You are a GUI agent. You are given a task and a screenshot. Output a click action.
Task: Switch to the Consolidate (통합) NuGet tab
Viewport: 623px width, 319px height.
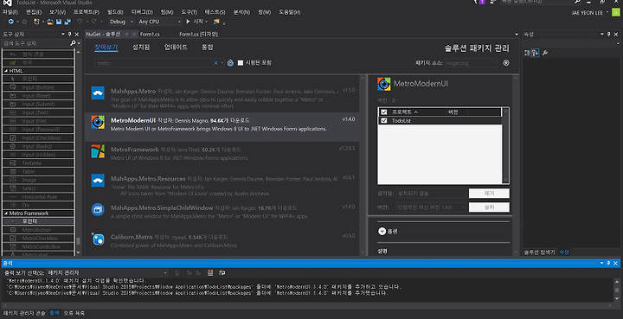pyautogui.click(x=208, y=48)
